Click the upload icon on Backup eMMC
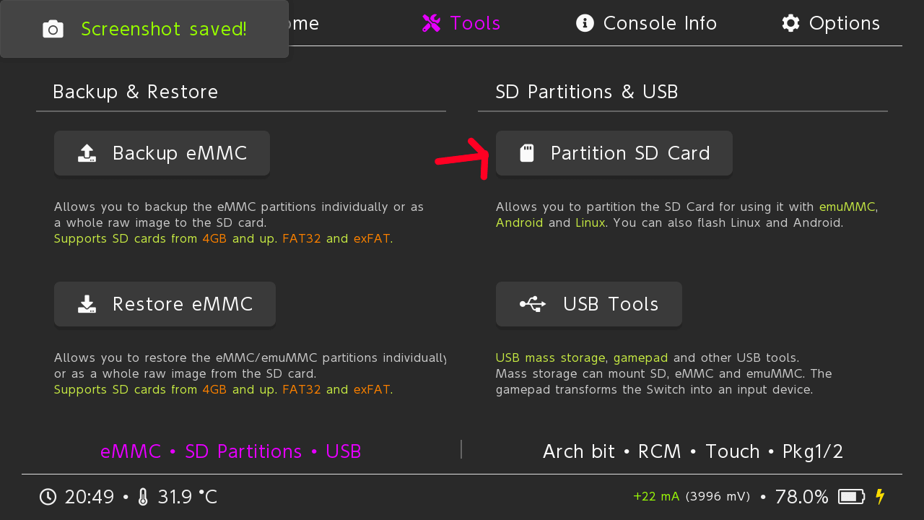This screenshot has height=520, width=924. tap(87, 153)
